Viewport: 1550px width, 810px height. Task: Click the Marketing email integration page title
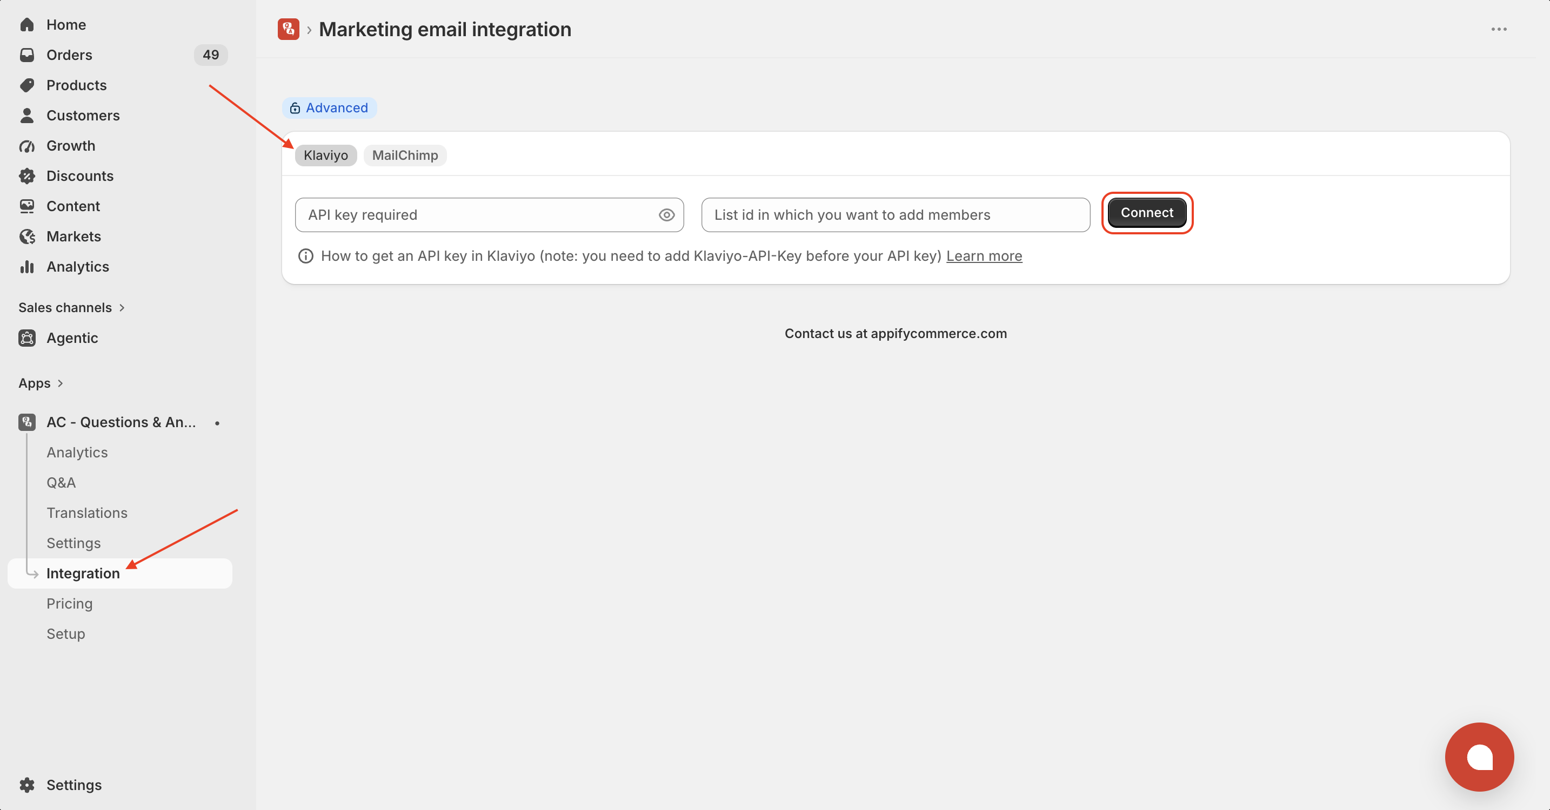pos(445,29)
